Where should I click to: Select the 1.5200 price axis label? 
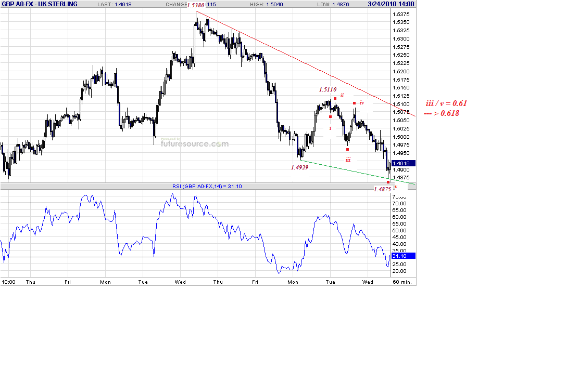click(x=401, y=72)
